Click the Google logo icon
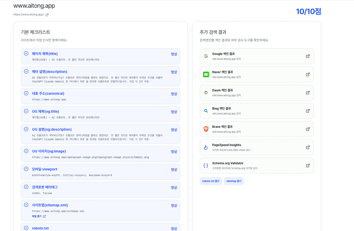This screenshot has height=231, width=354. pyautogui.click(x=206, y=56)
